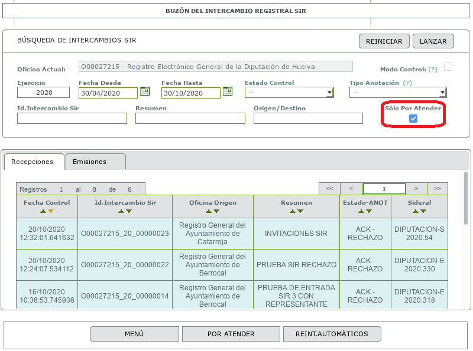This screenshot has width=473, height=351.
Task: Sort Fecha Control column descending
Action: click(x=51, y=211)
